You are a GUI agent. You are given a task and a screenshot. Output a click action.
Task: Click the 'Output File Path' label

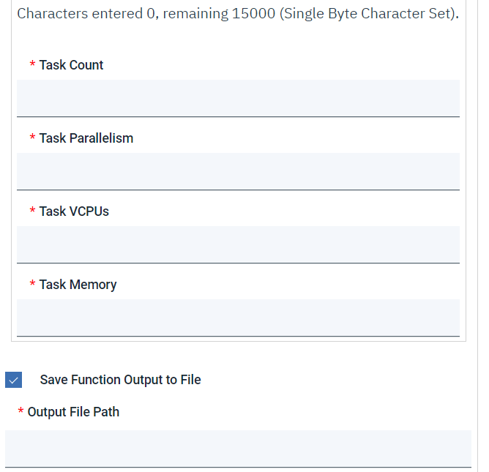pos(73,412)
